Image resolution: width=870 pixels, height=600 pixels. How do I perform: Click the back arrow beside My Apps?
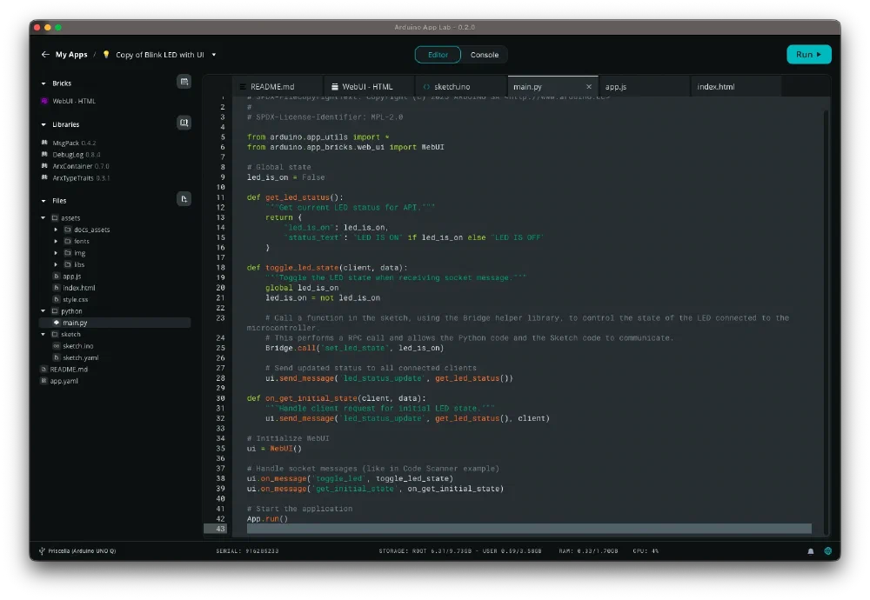coord(45,55)
